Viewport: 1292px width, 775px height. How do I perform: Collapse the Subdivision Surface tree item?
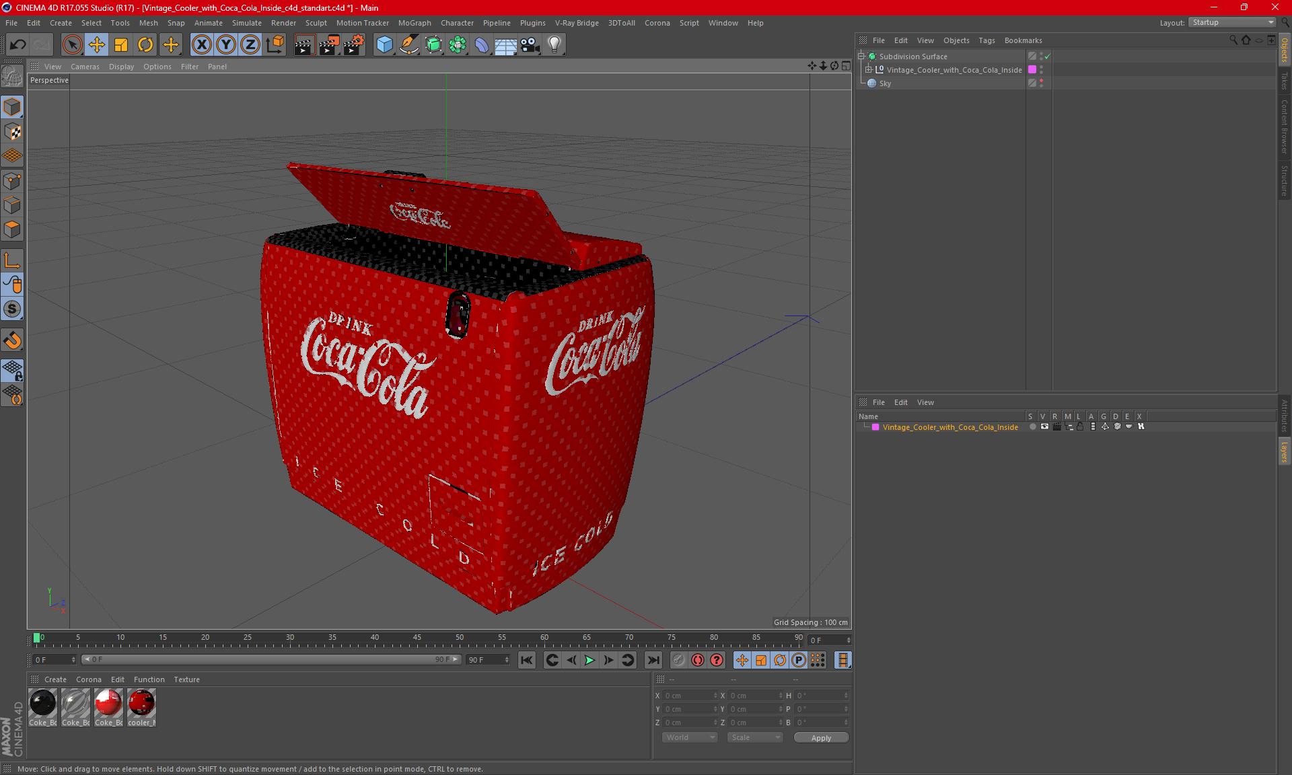tap(861, 57)
